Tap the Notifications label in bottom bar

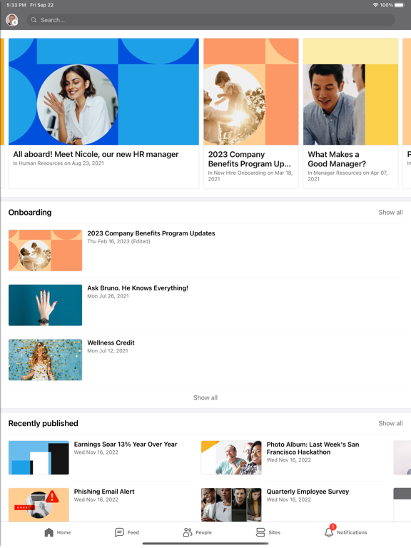click(352, 532)
